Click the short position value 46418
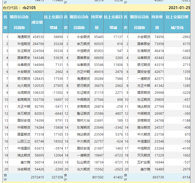The width and height of the screenshot is (195, 183). [159, 51]
